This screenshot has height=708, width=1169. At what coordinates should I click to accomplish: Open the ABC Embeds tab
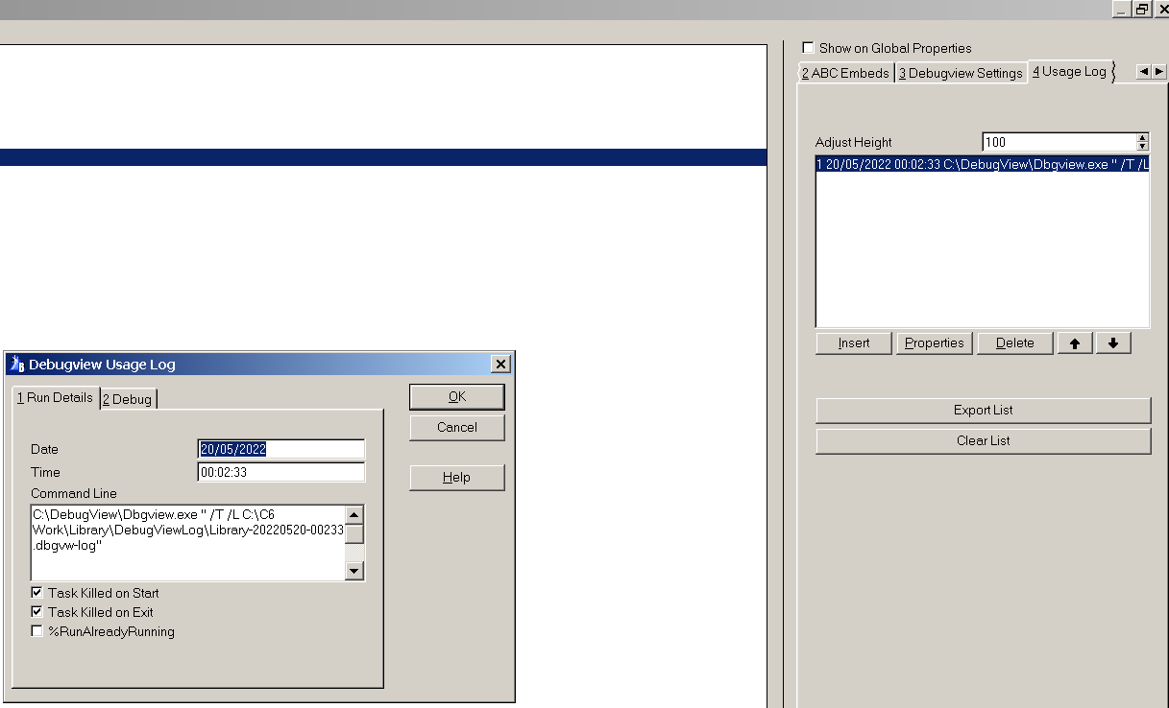845,73
